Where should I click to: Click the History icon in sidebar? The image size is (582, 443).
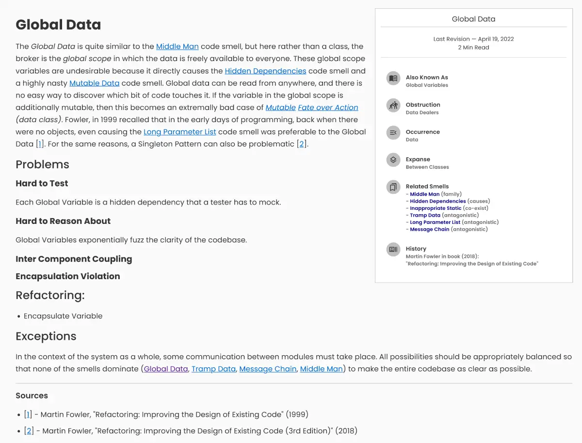[x=393, y=249]
